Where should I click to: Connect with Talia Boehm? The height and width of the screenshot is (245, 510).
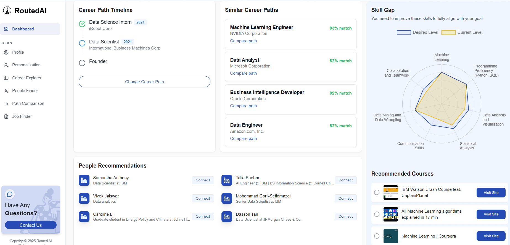point(346,180)
